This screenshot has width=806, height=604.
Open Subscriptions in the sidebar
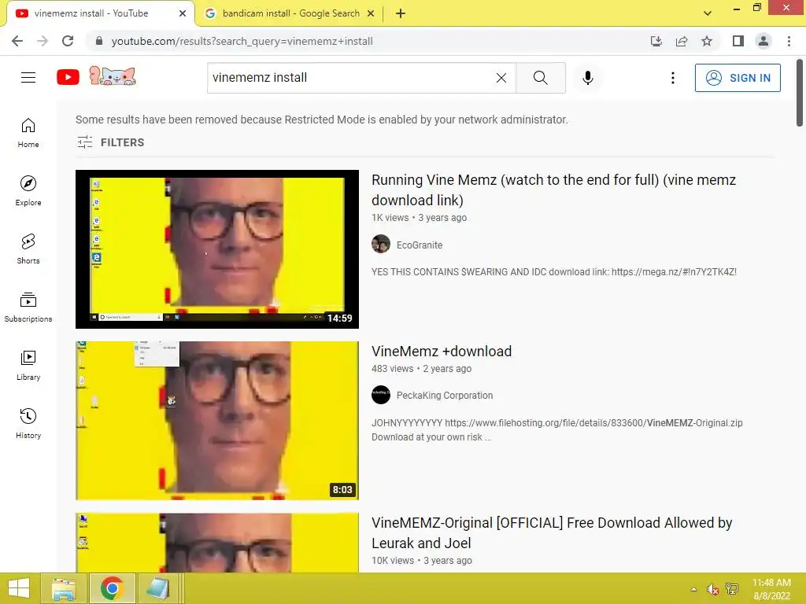pos(28,307)
